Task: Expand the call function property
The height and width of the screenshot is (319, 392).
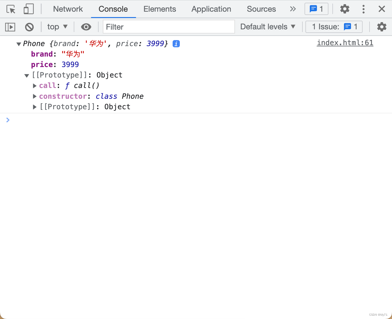Action: tap(35, 86)
